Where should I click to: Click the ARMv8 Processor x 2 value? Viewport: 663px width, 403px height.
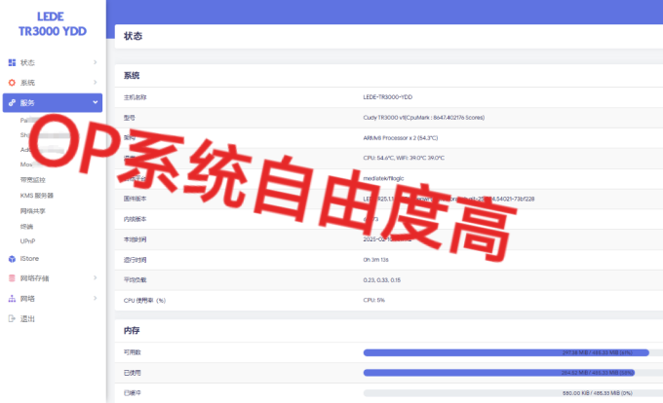pyautogui.click(x=401, y=138)
